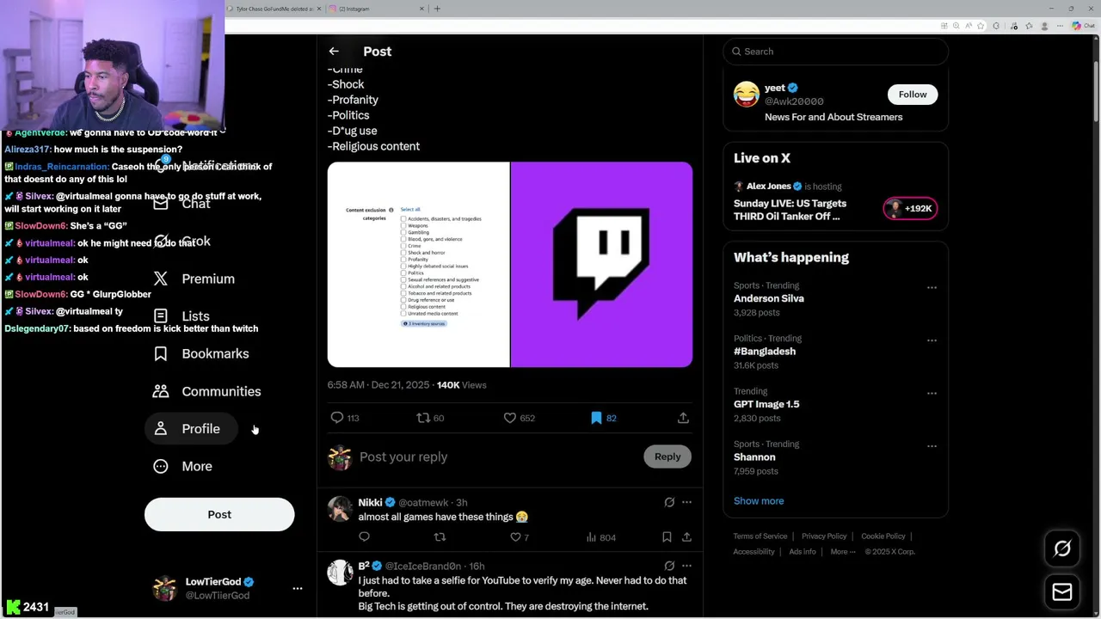
Task: Open the More sidebar menu
Action: [x=182, y=466]
